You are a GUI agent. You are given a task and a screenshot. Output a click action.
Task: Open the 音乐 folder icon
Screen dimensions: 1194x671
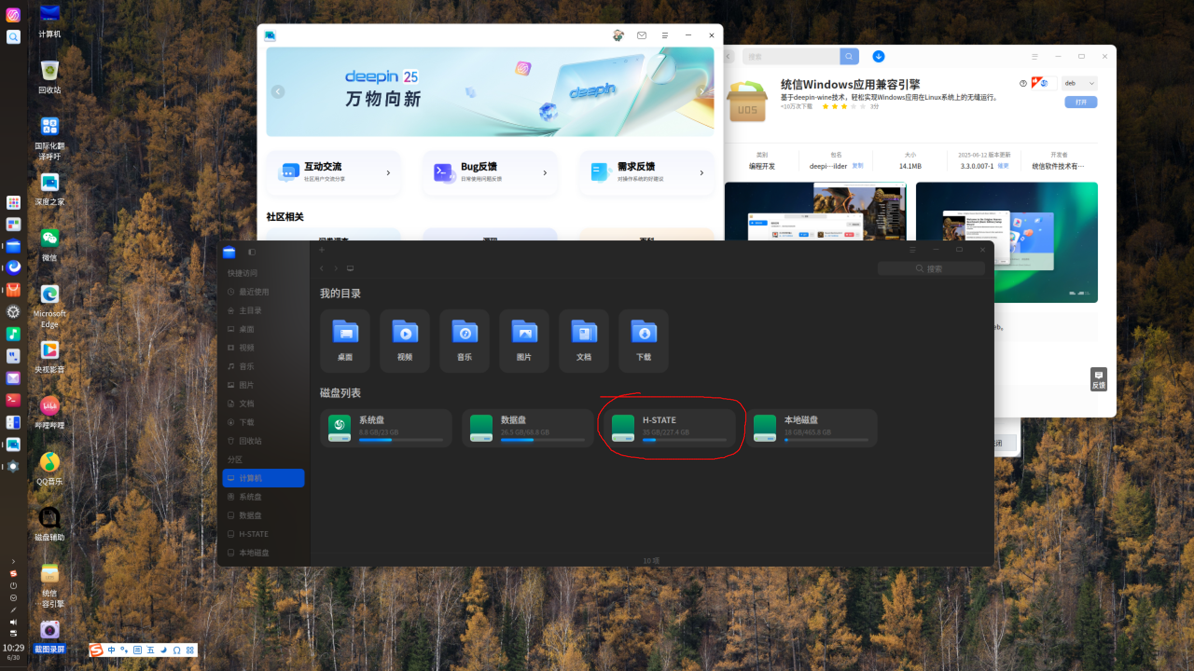click(x=465, y=341)
